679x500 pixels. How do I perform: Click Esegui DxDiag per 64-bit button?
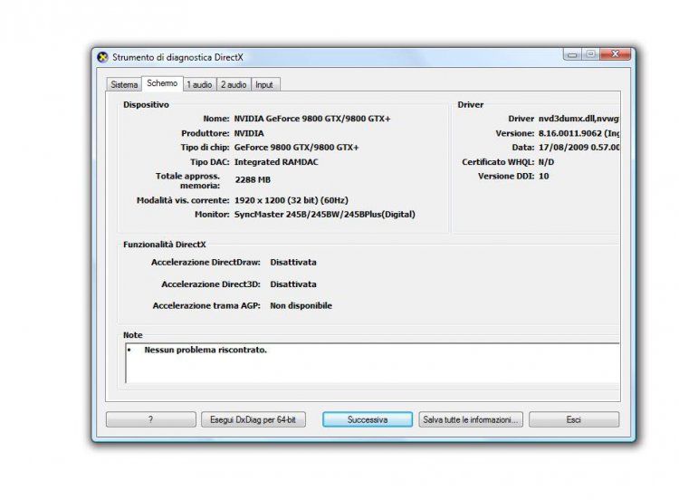(x=253, y=419)
